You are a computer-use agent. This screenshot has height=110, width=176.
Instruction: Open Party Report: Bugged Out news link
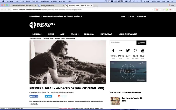(x=63, y=16)
